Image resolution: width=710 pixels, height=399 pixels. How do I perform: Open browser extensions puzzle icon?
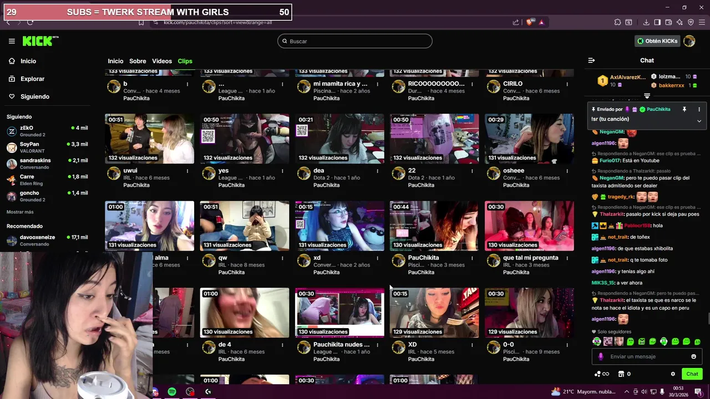tap(617, 22)
